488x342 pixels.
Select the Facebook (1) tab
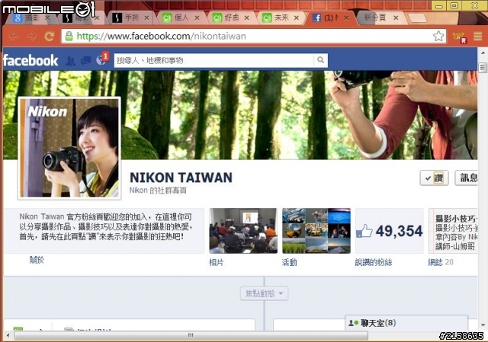(329, 18)
